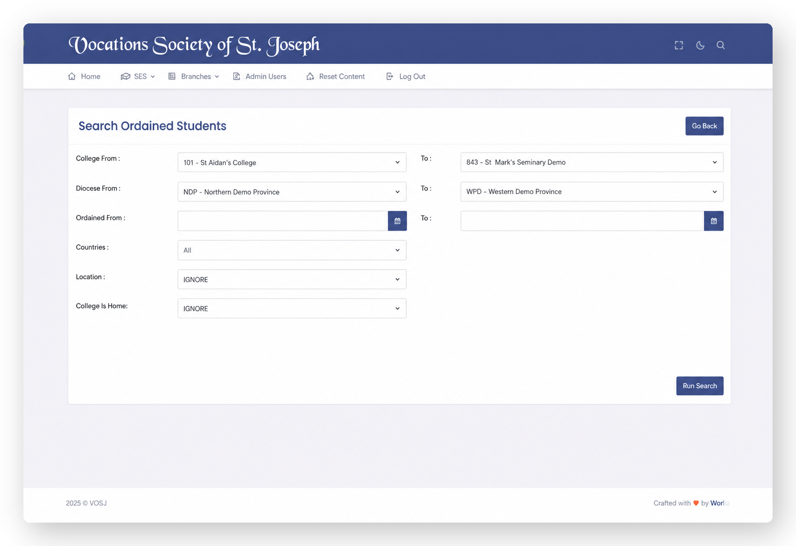Open search using magnifier icon in header

point(720,45)
